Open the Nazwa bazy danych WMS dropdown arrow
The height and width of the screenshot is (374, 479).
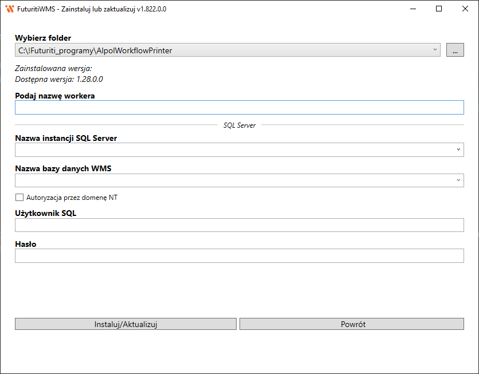459,180
